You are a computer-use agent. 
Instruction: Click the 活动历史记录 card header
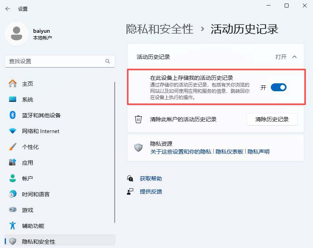[x=216, y=57]
